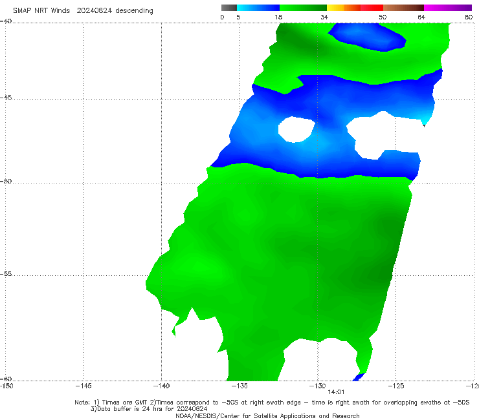Click the longitude axis label '-145'
The image size is (479, 420).
click(84, 386)
